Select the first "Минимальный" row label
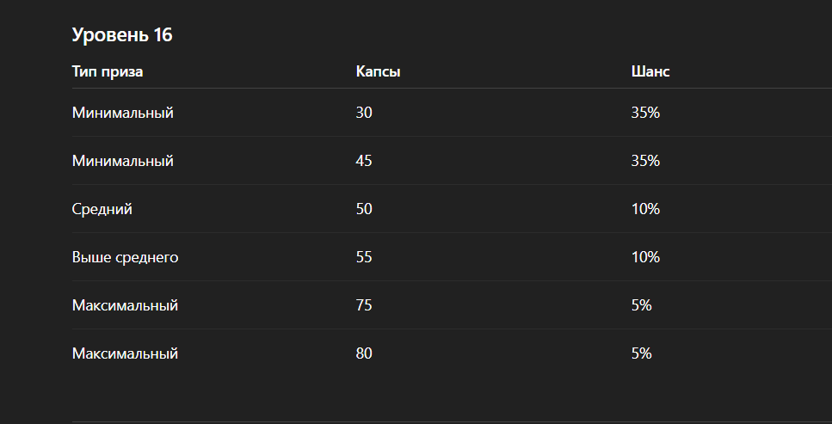 (x=123, y=113)
